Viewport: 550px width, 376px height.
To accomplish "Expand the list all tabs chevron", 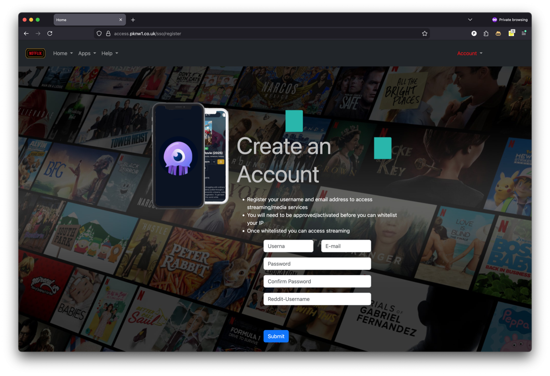I will [x=470, y=20].
